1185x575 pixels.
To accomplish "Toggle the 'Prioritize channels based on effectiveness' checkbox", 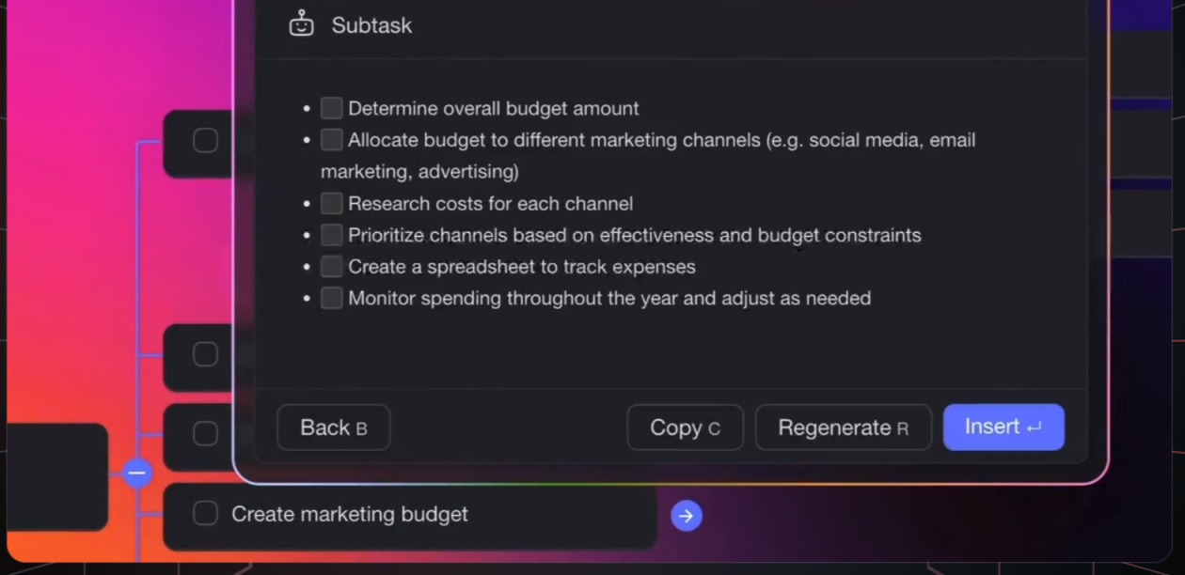I will coord(331,235).
